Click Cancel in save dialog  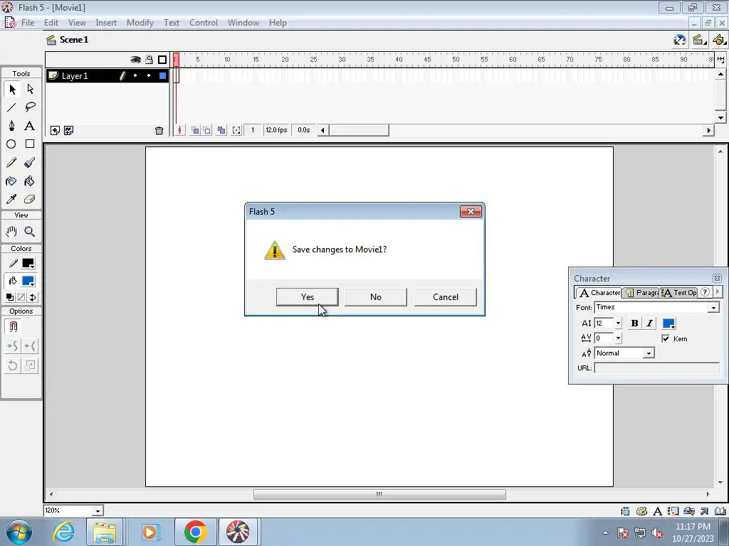coord(446,297)
